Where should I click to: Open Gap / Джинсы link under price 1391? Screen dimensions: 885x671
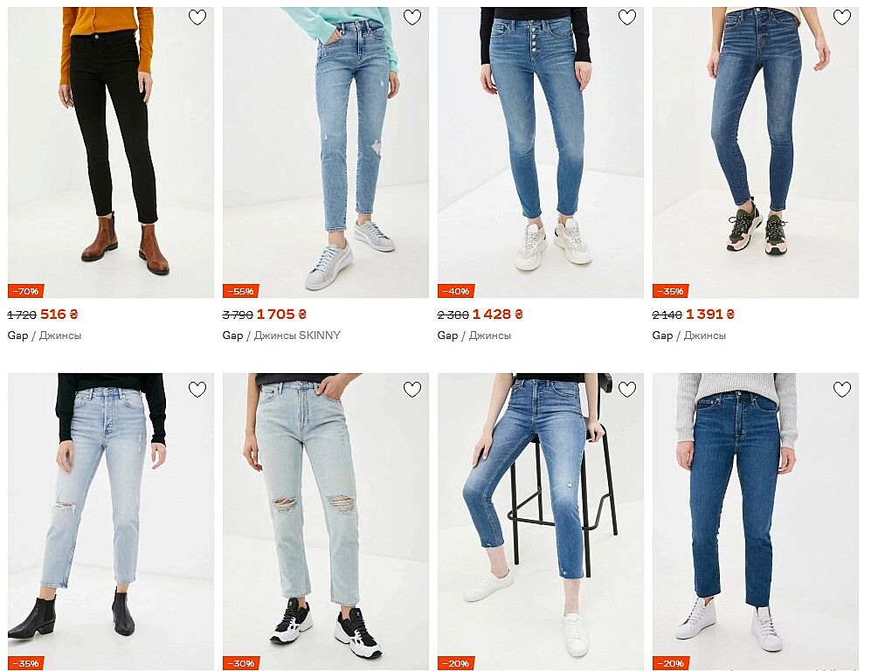point(689,335)
